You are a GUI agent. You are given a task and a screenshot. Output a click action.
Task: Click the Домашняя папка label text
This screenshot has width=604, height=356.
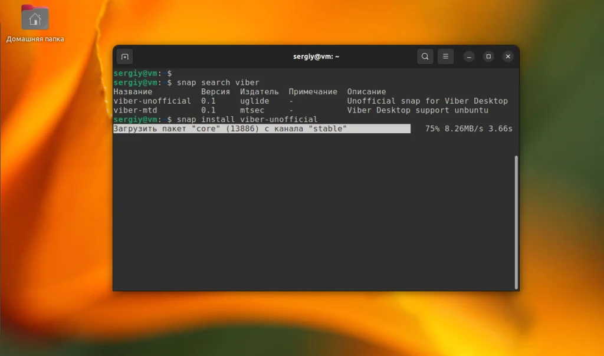35,39
